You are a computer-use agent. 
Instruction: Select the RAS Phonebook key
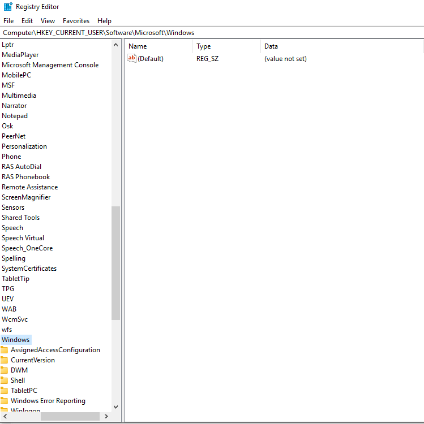[26, 177]
